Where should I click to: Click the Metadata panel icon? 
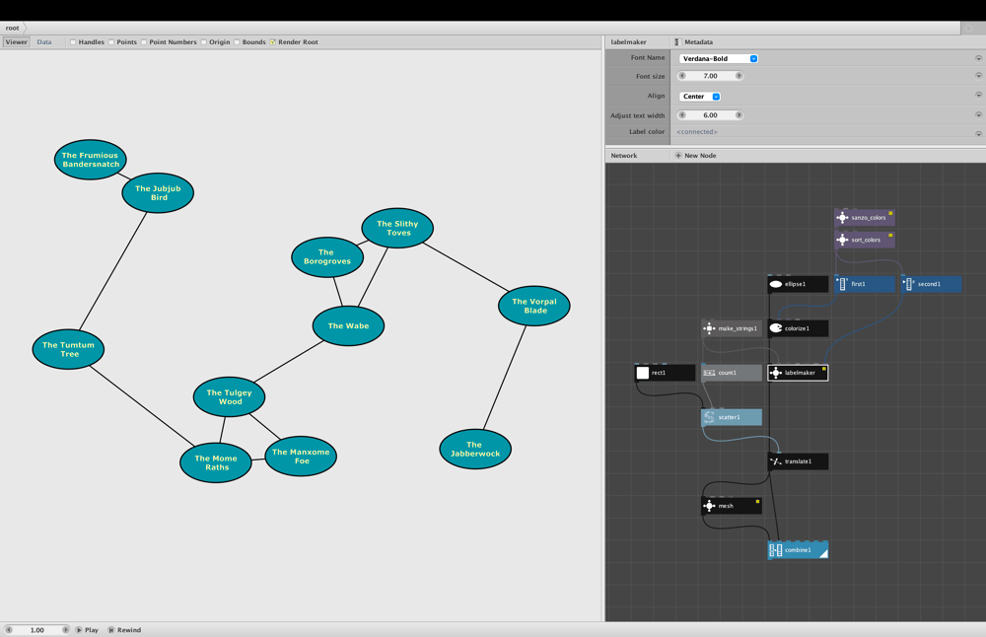tap(678, 42)
